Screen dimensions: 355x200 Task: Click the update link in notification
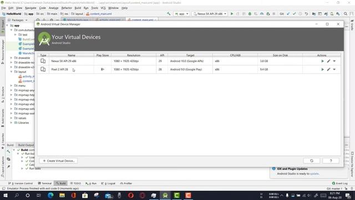[315, 174]
